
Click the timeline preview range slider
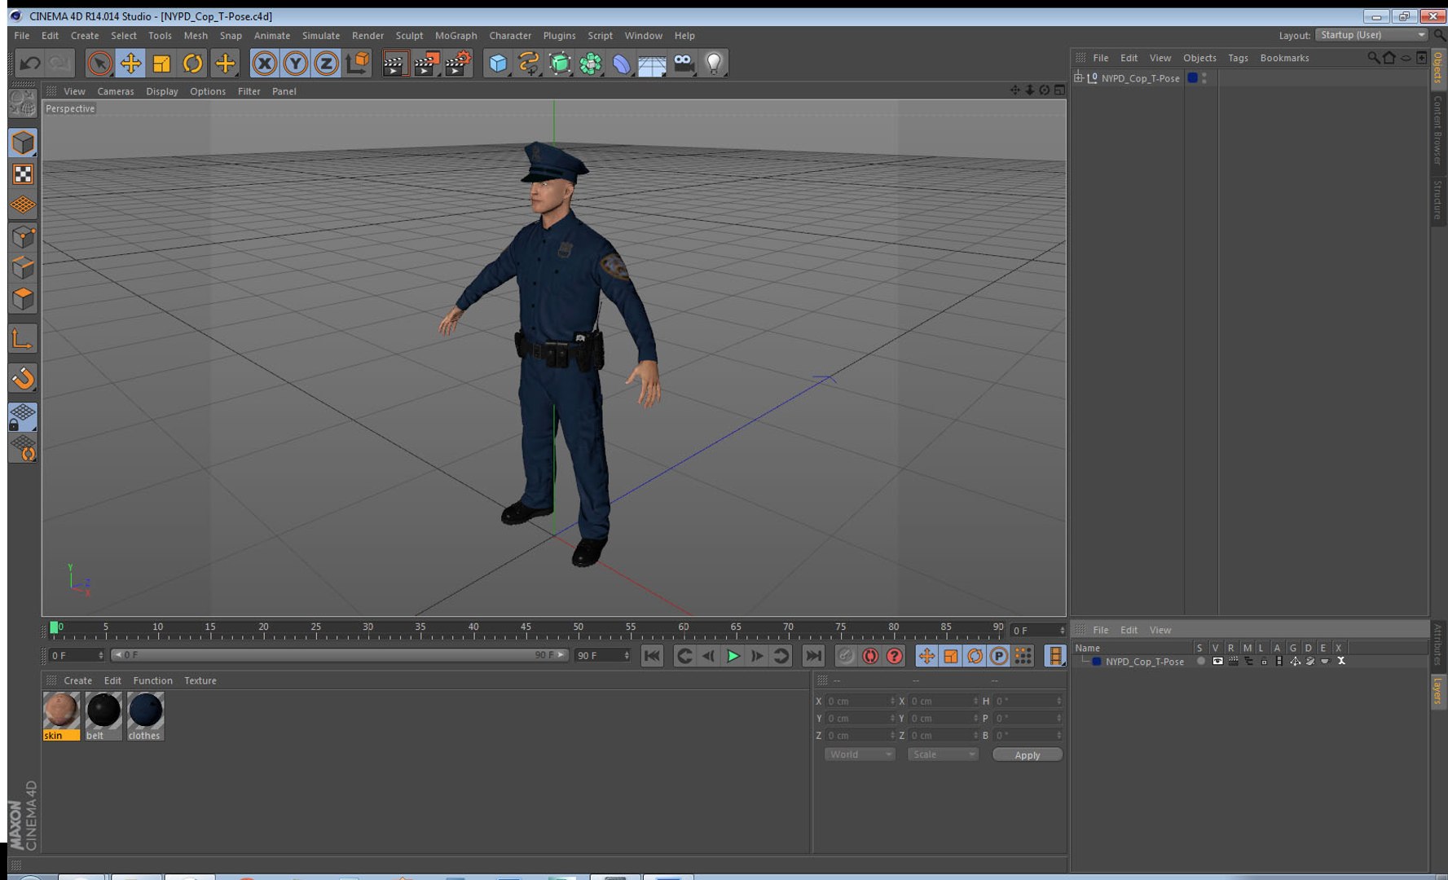click(x=339, y=655)
